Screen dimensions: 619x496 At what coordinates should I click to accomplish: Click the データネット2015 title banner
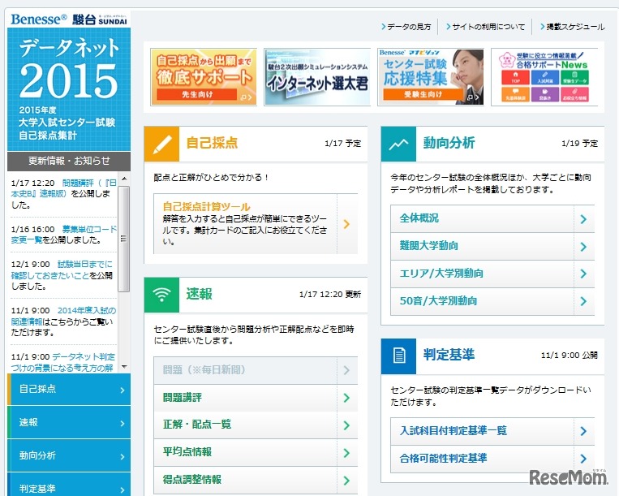point(69,88)
